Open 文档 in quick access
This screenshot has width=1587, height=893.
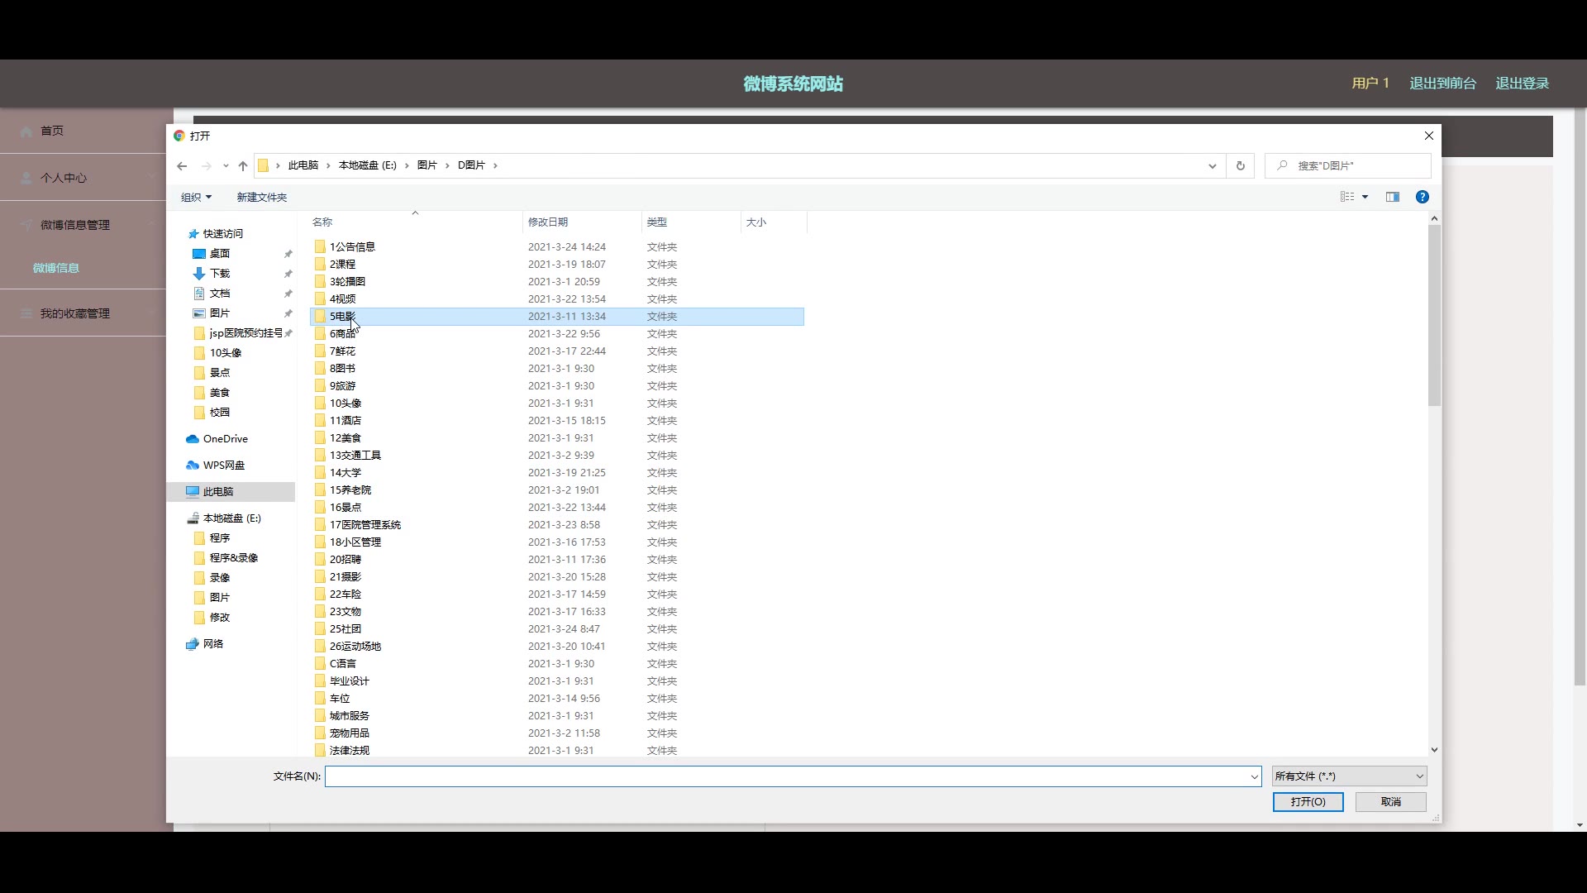point(219,294)
